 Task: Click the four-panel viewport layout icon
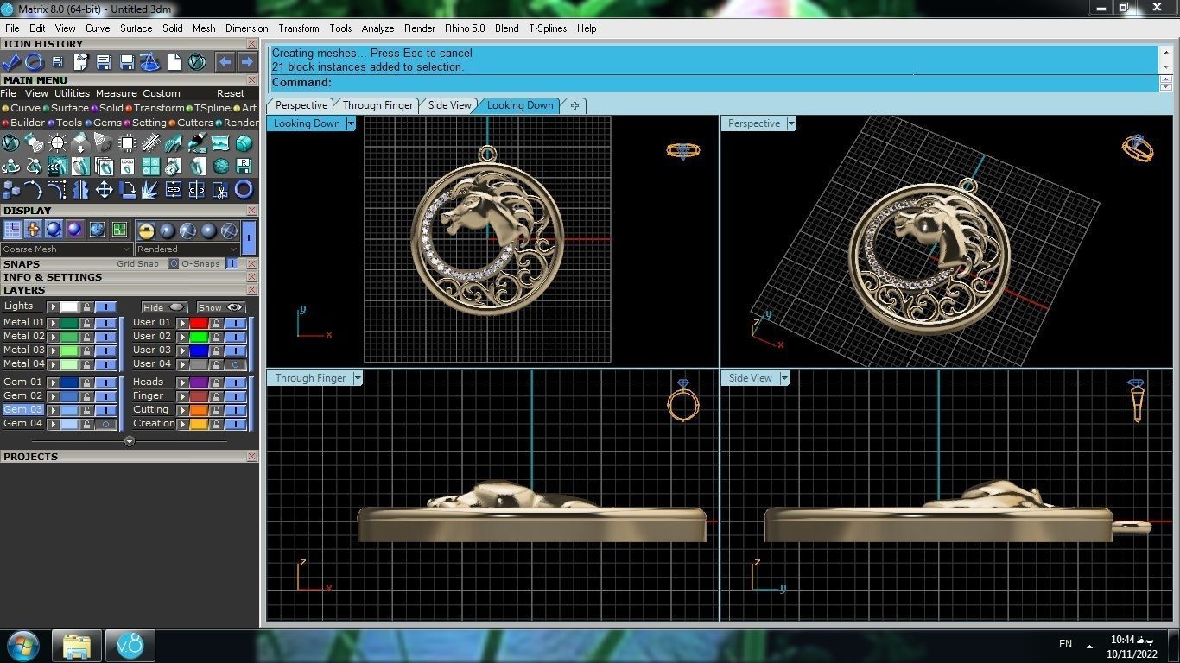(151, 167)
